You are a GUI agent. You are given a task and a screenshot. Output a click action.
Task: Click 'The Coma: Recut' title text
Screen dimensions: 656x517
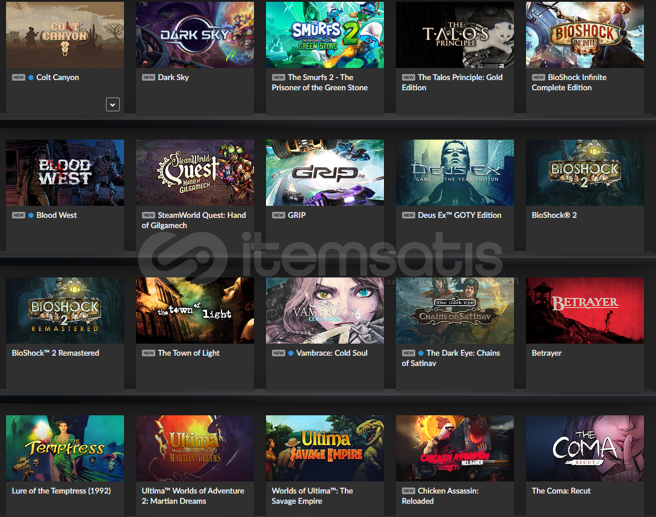coord(561,491)
